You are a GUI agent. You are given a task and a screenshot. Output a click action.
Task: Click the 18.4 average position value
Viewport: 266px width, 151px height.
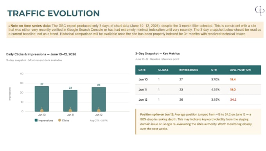[233, 79]
